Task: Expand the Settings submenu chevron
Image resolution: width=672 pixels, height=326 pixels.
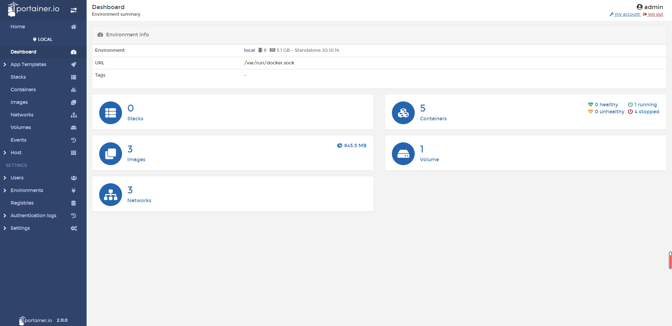Action: click(x=5, y=228)
